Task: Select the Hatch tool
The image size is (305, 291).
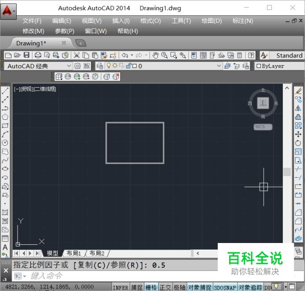Action: tap(5, 212)
